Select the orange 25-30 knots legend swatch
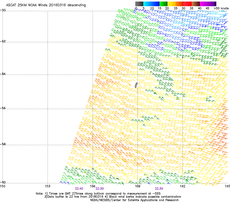This screenshot has width=230, height=202. [x=180, y=4]
